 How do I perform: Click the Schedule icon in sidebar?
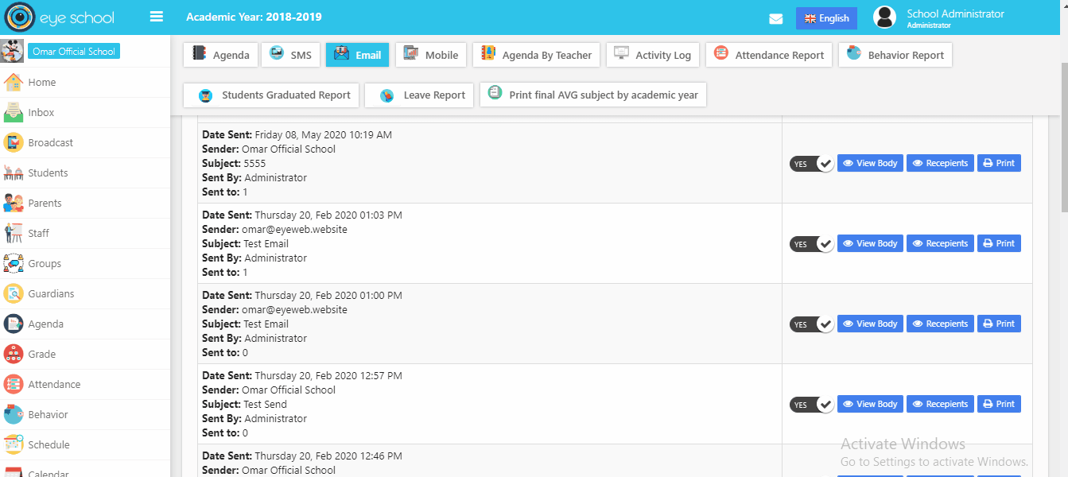click(13, 444)
